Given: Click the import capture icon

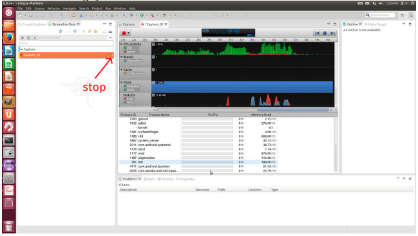Looking at the screenshot, I should 110,32.
